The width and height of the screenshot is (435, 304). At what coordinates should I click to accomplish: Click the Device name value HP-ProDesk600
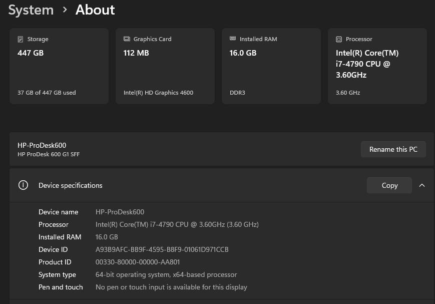[120, 212]
